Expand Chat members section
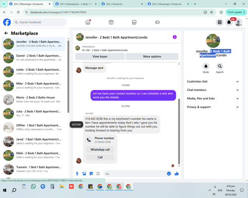This screenshot has height=198, width=248. (x=213, y=90)
